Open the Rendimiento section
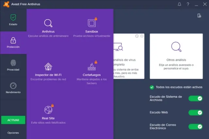This screenshot has width=209, height=139. pos(13,88)
